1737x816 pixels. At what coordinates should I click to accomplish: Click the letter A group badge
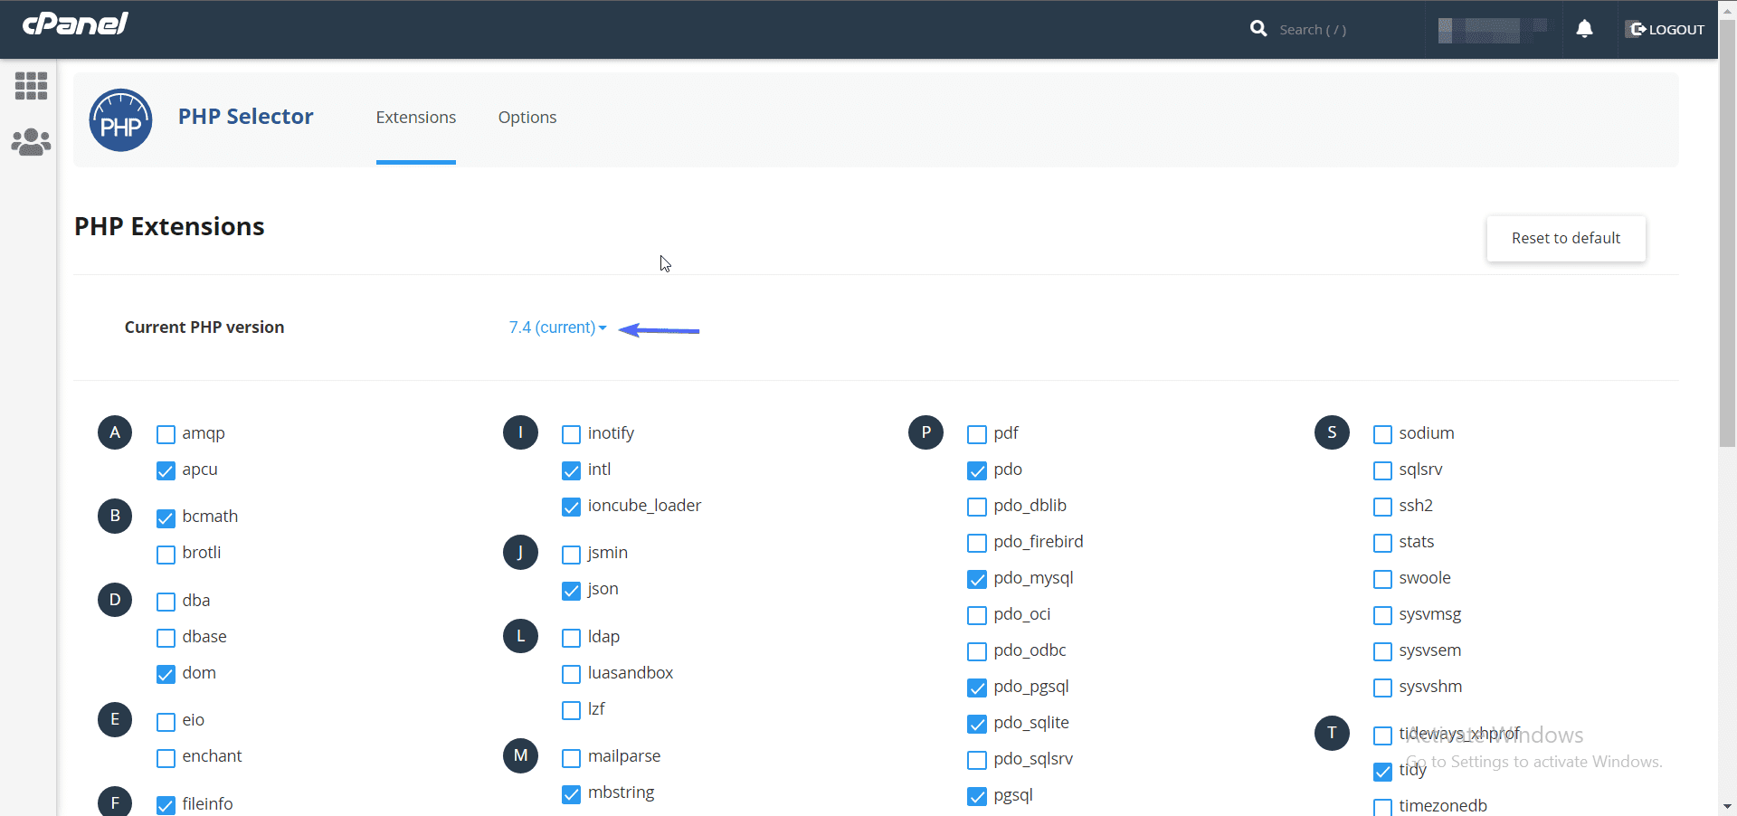115,432
